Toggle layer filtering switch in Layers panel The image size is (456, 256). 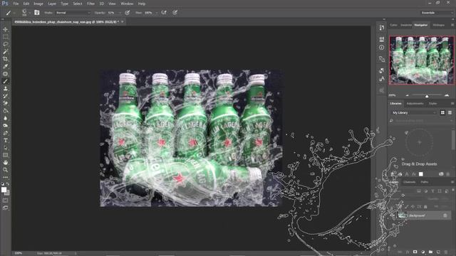tap(453, 191)
